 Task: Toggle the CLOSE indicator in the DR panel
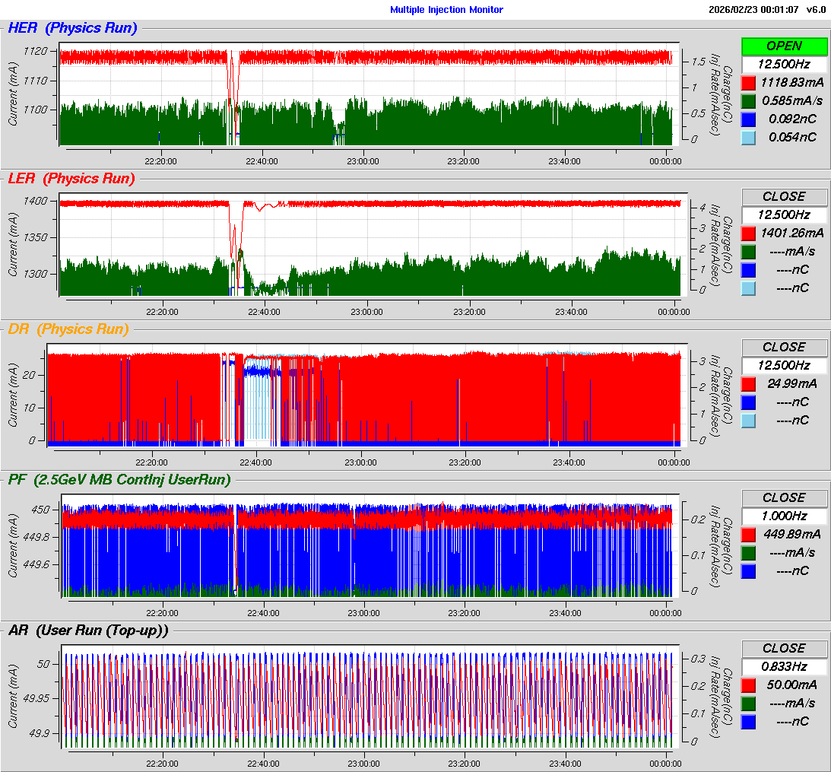pos(784,347)
